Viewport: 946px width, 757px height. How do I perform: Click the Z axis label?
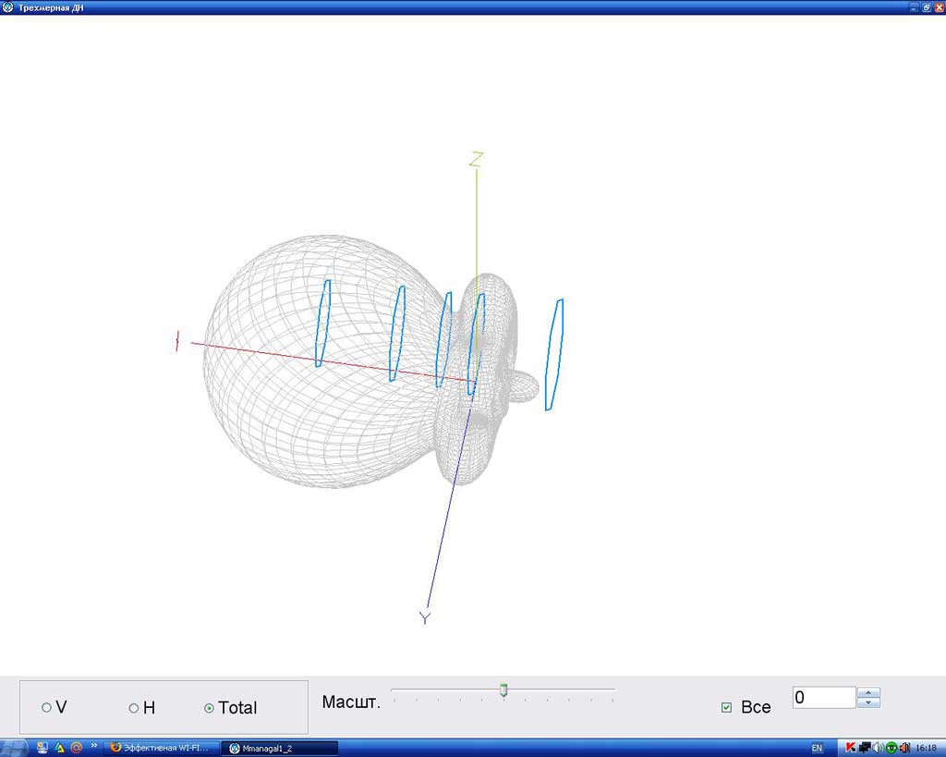tap(476, 159)
